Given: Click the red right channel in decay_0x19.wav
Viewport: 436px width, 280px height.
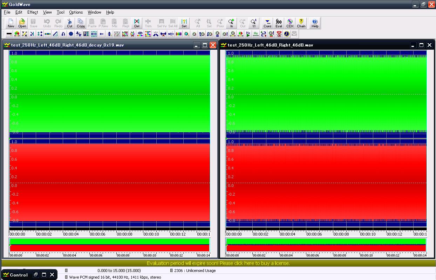Looking at the screenshot, I should 110,183.
